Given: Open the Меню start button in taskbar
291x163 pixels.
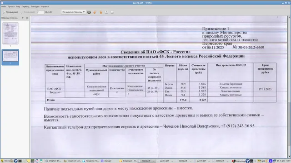Looking at the screenshot, I should tap(5, 161).
